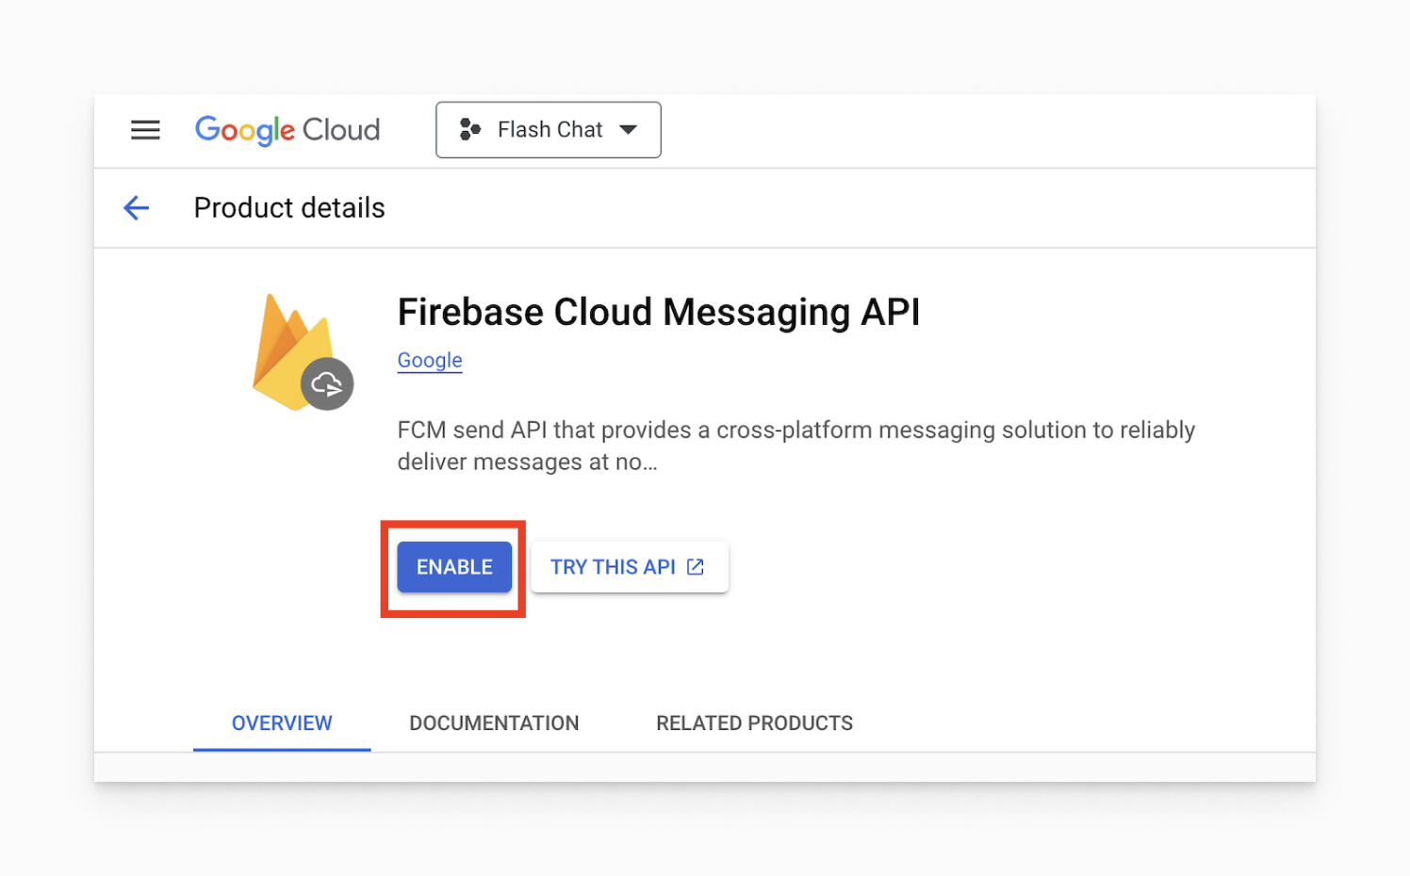
Task: Enable the Firebase Cloud Messaging API
Action: pos(453,567)
